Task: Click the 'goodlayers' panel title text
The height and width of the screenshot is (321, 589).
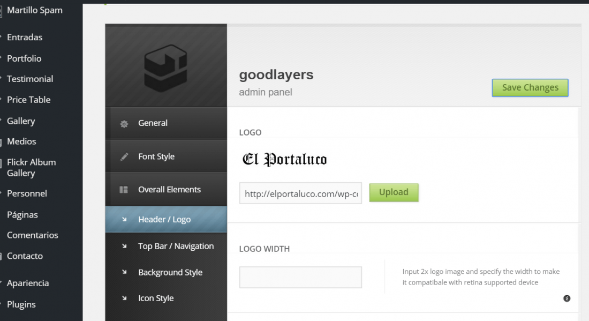Action: [x=276, y=75]
